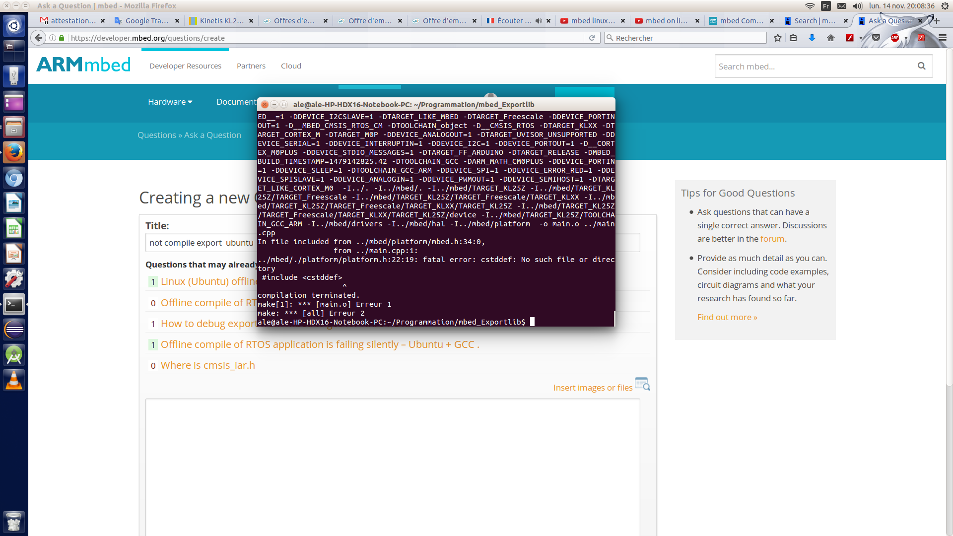Open the system volume indicator menu
The image size is (953, 536).
[x=858, y=6]
